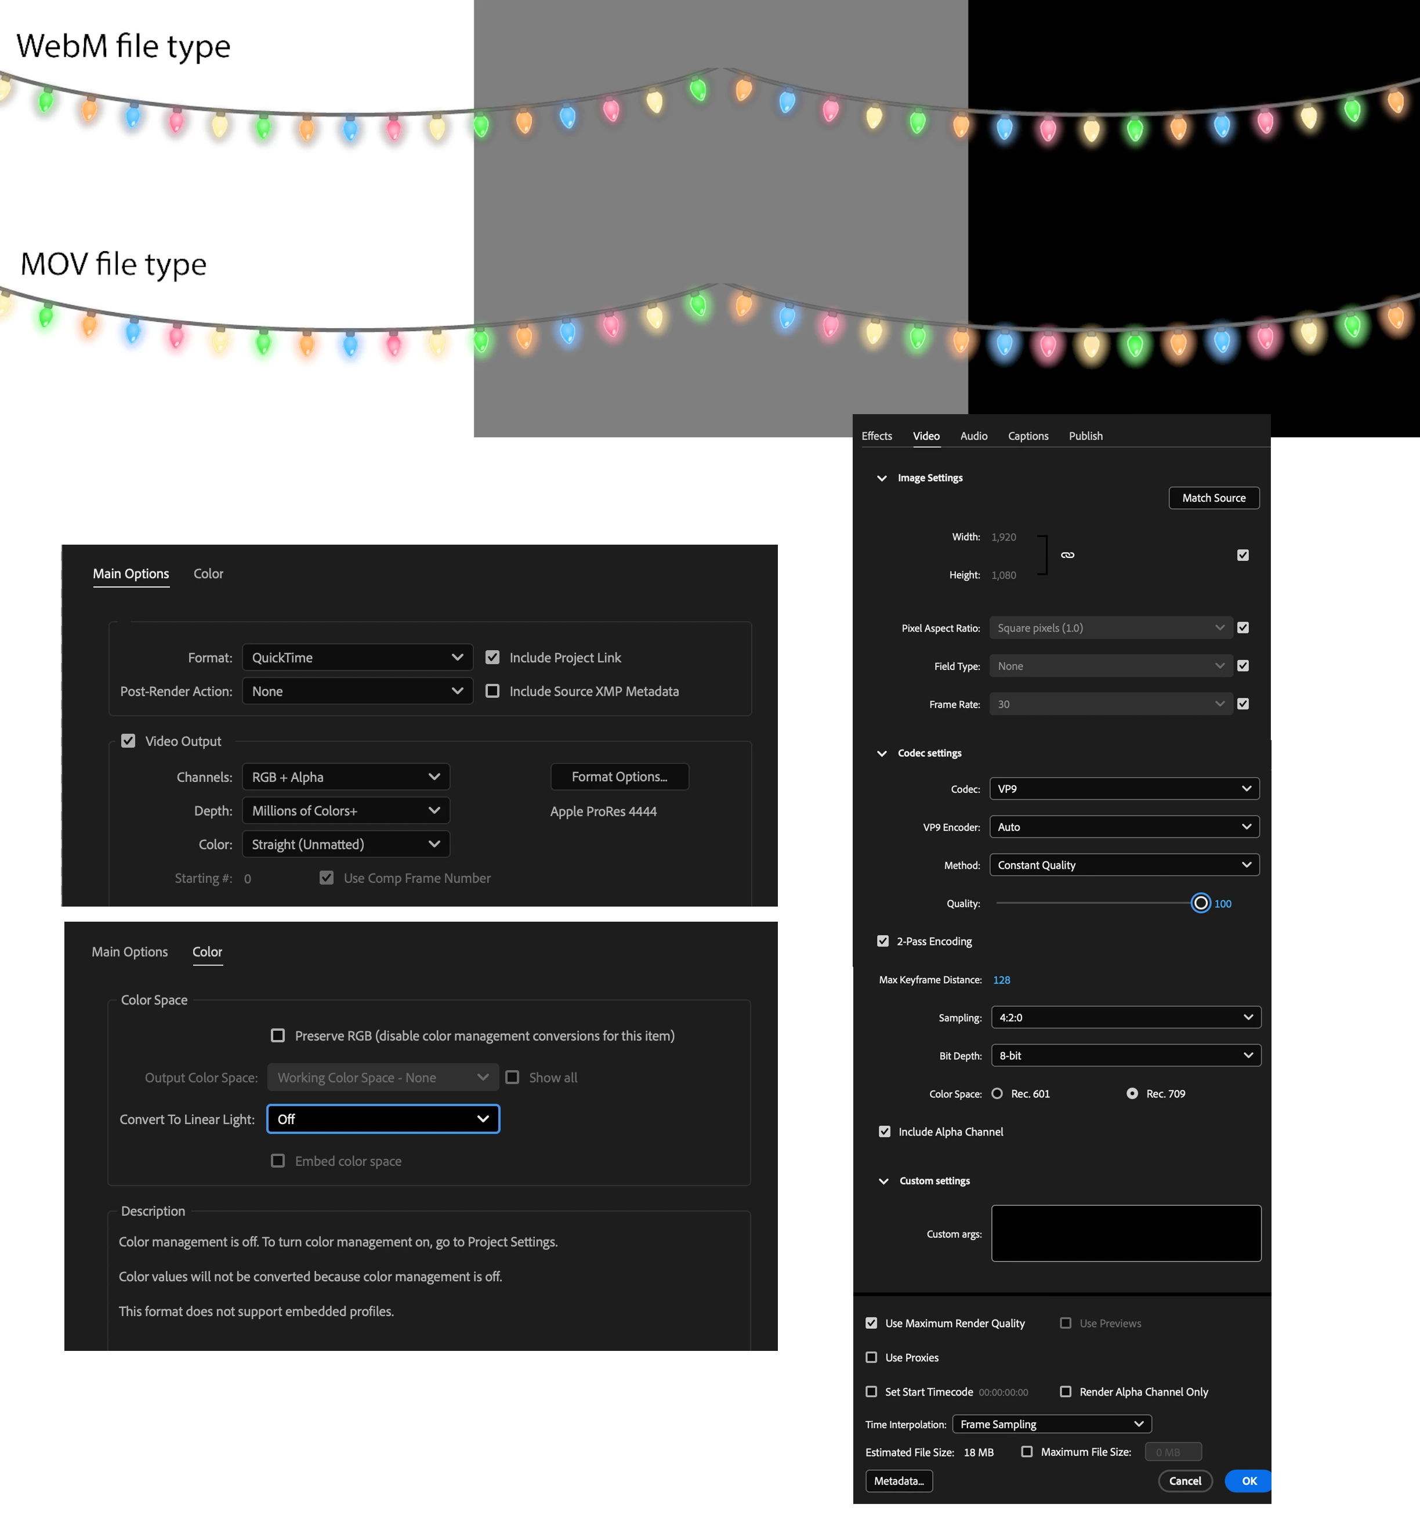This screenshot has height=1522, width=1420.
Task: Uncheck 2-Pass Encoding
Action: coord(883,941)
